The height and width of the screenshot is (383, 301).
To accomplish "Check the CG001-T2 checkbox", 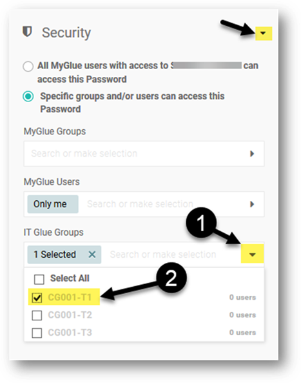I will coord(37,315).
